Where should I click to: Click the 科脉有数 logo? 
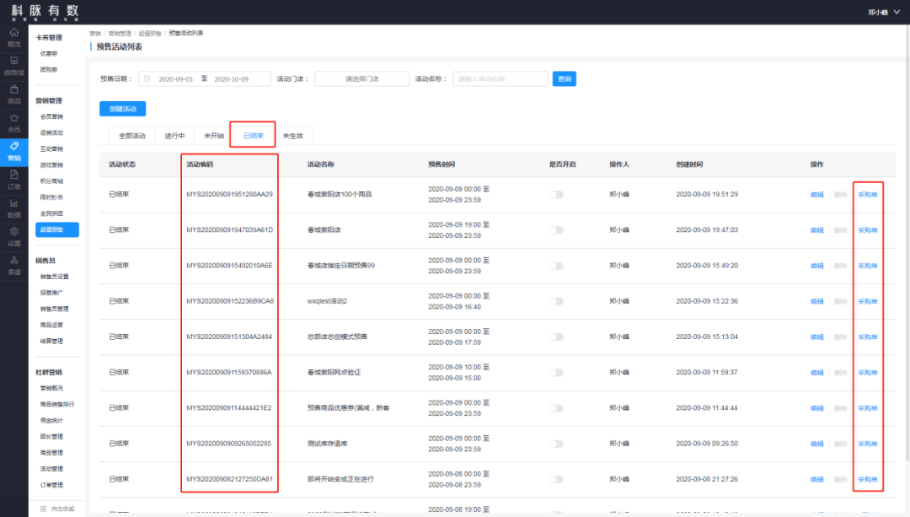click(45, 12)
